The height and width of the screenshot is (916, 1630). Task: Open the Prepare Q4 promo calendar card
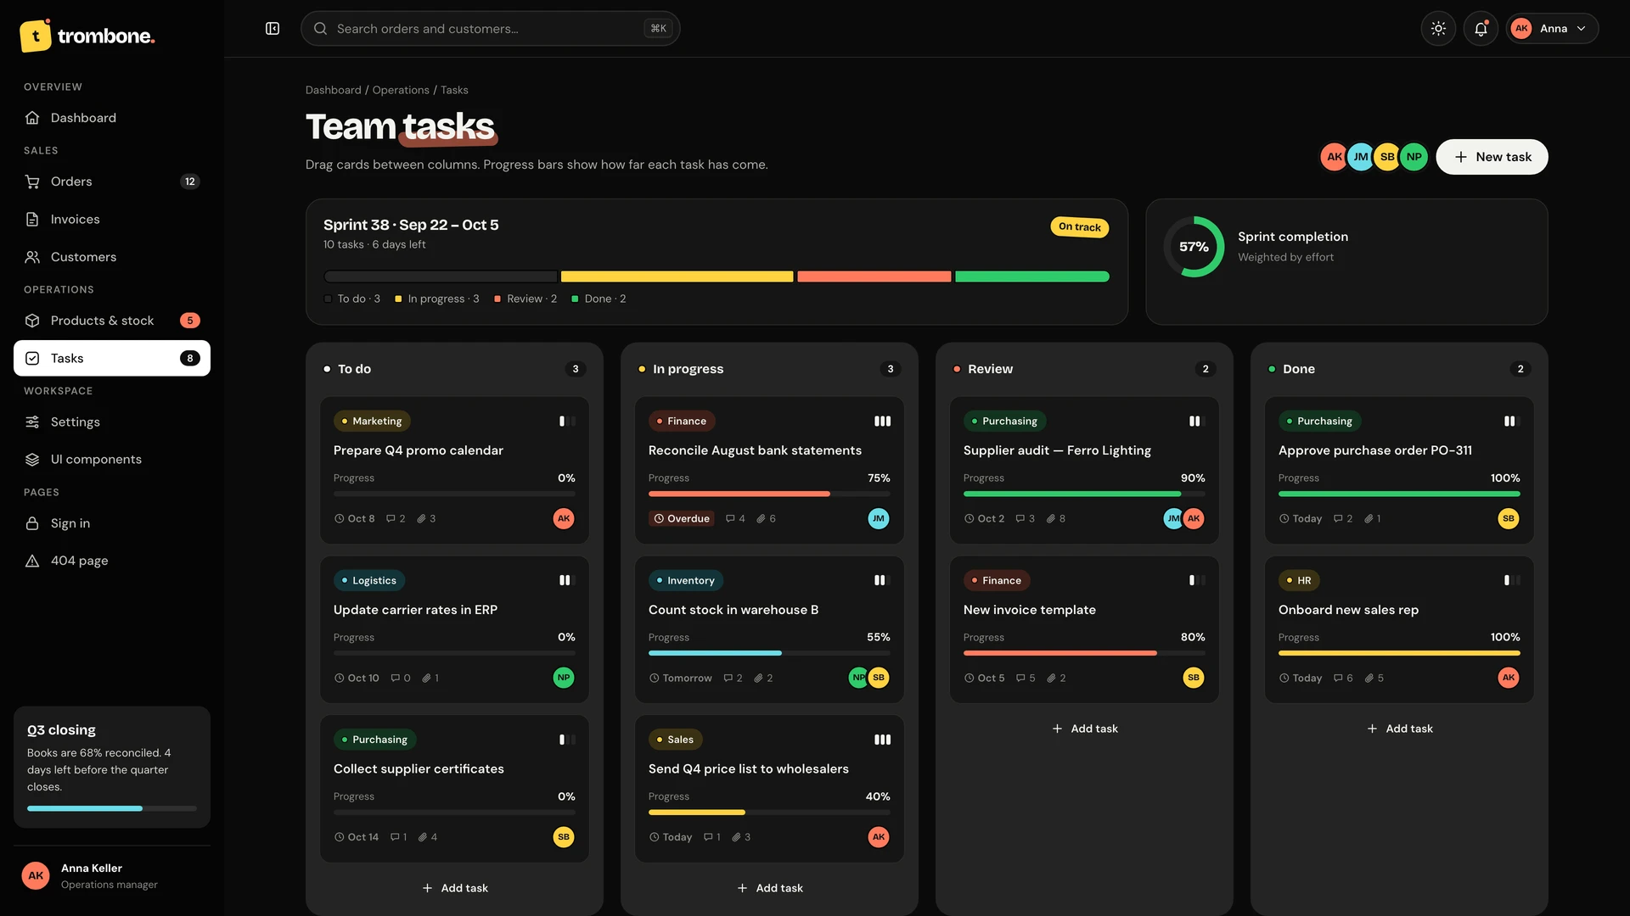point(454,471)
